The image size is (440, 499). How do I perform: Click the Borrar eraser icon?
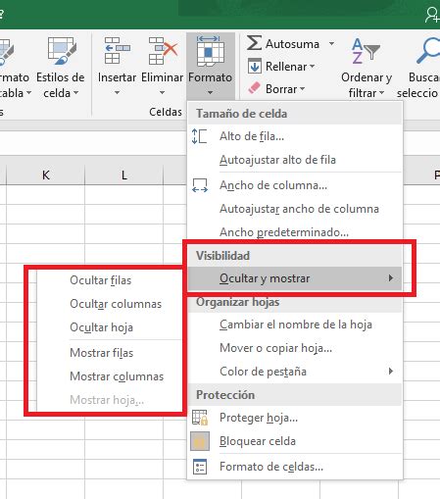(254, 88)
